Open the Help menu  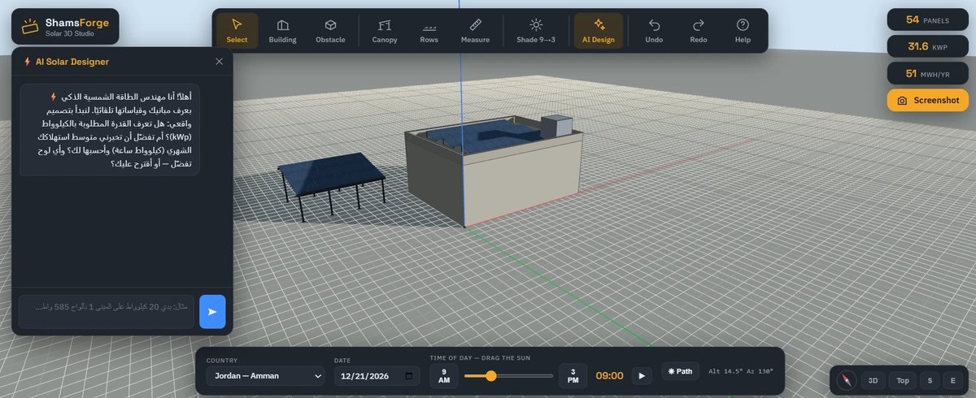click(x=743, y=31)
